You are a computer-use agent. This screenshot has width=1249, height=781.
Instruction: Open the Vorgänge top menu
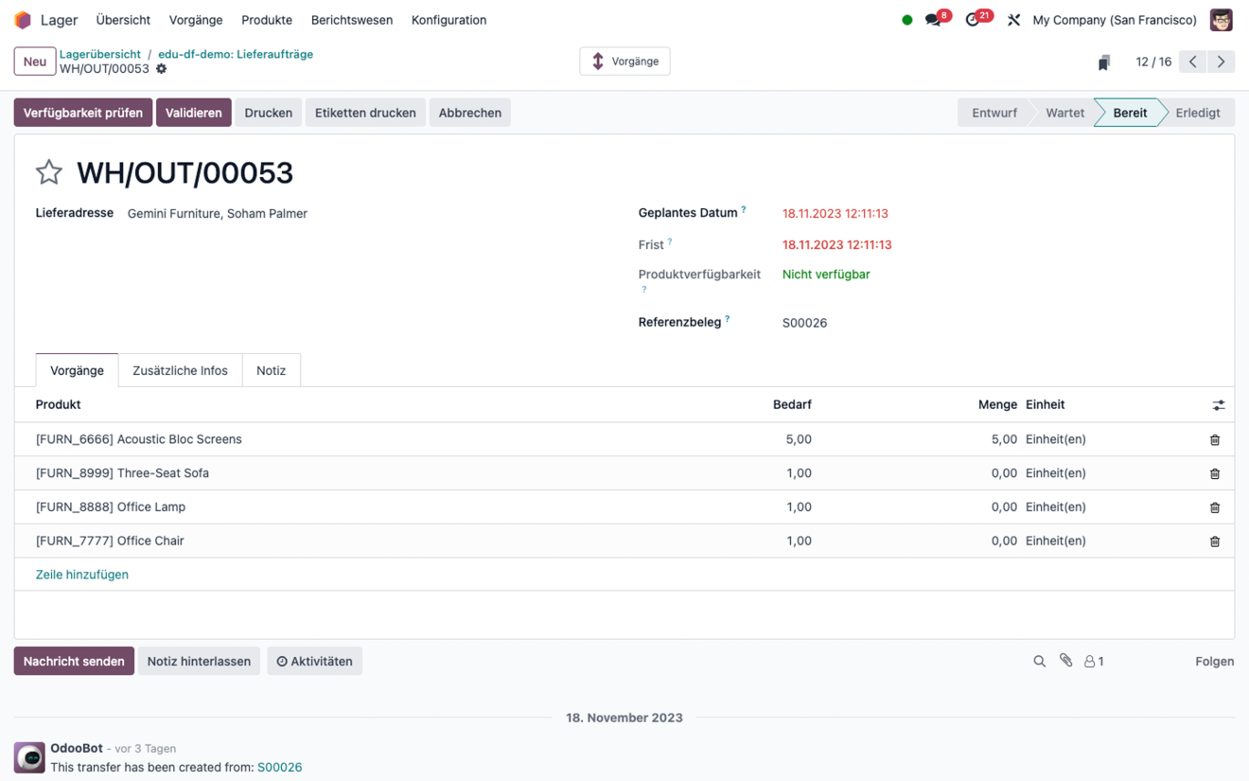[x=196, y=20]
